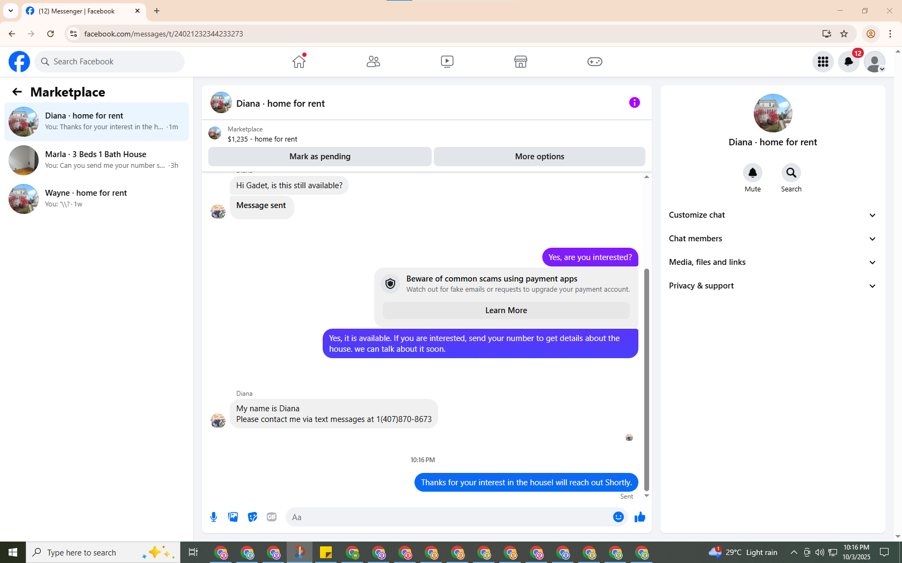Open the tab search dropdown
This screenshot has width=902, height=563.
(x=11, y=11)
